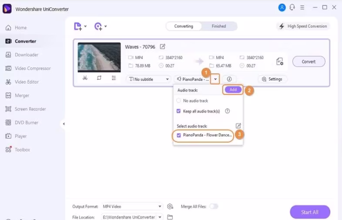View the media info icon
This screenshot has width=342, height=220.
point(229,79)
